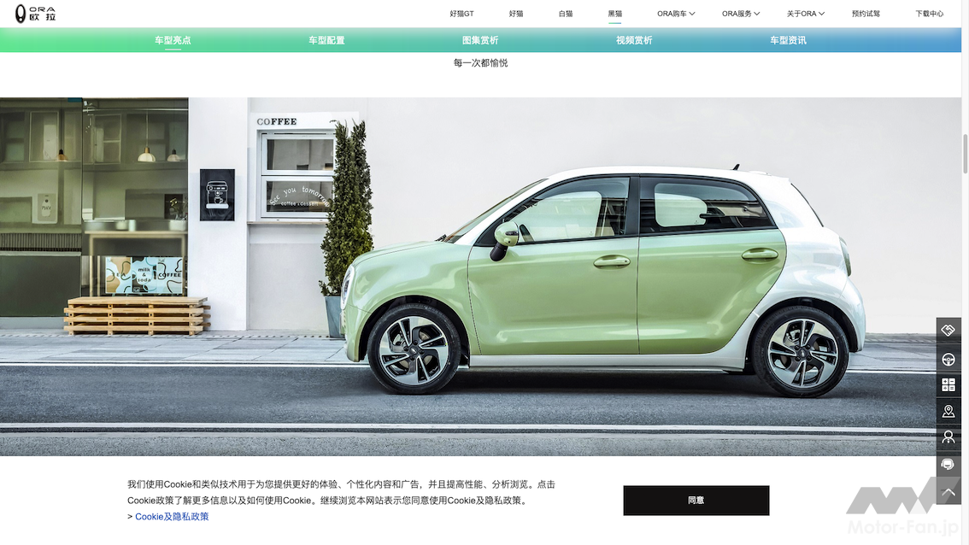The image size is (969, 545).
Task: Click the ORA logo in header
Action: [35, 14]
